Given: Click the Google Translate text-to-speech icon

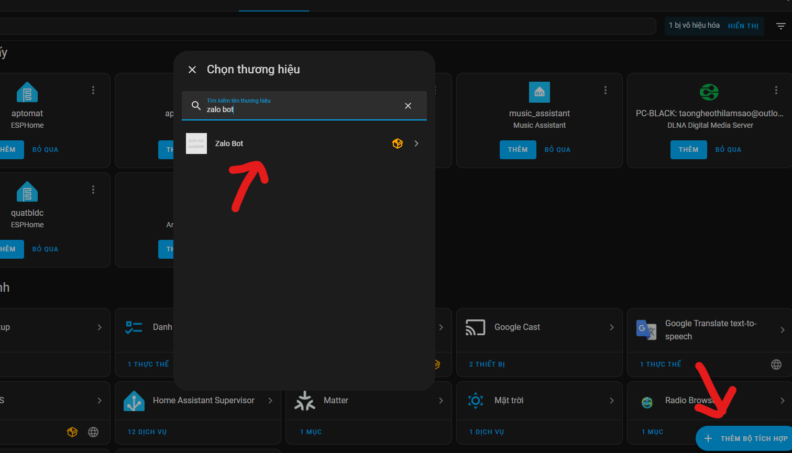Looking at the screenshot, I should (646, 330).
